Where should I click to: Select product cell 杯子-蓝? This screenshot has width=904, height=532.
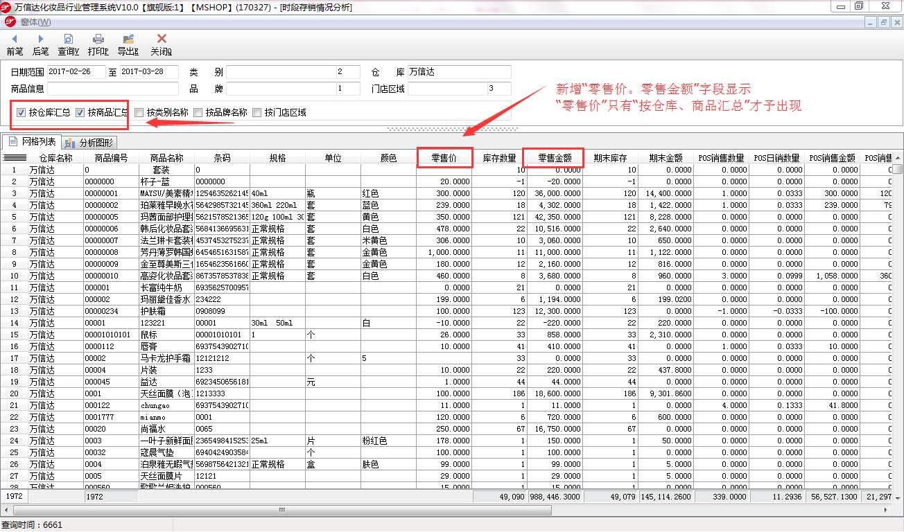point(166,181)
